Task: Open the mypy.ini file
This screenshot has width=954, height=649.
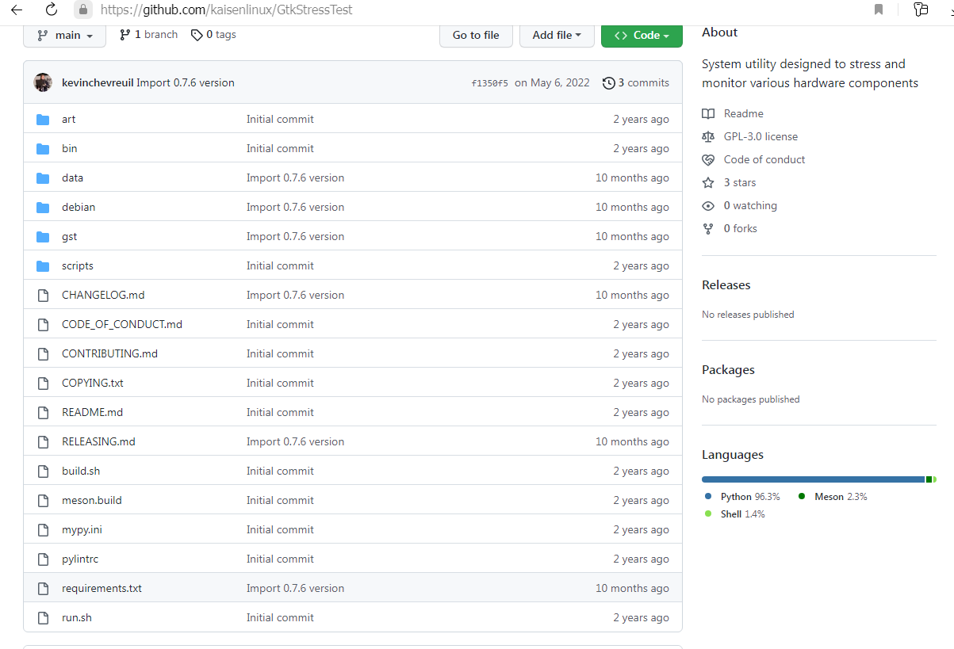Action: tap(82, 530)
